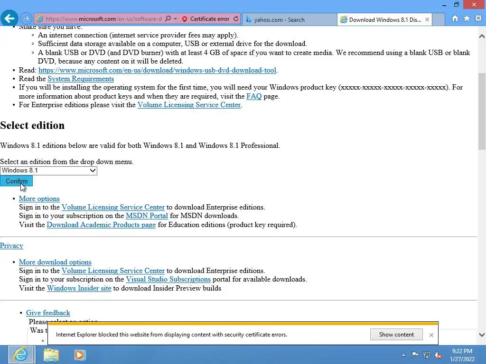Open the More options link
This screenshot has width=486, height=364.
(39, 199)
